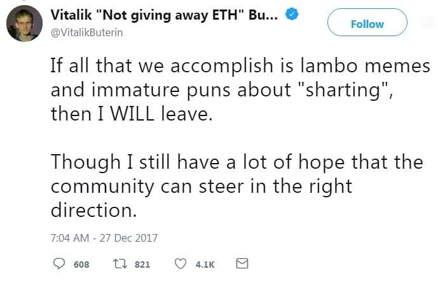View the 4.1K likes count
The image size is (438, 281).
[205, 265]
